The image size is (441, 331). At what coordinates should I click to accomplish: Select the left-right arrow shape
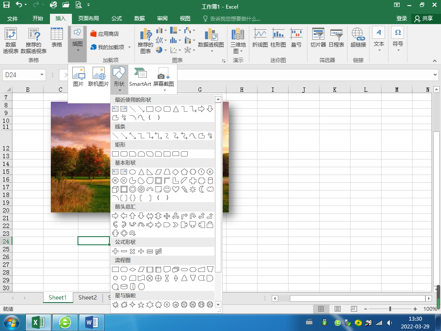tap(150, 216)
